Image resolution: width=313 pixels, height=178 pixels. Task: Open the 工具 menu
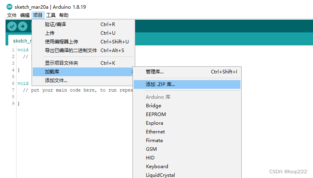(51, 15)
